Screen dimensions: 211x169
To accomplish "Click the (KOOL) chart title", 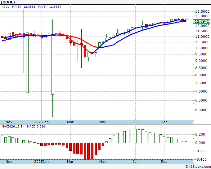I will coord(8,2).
